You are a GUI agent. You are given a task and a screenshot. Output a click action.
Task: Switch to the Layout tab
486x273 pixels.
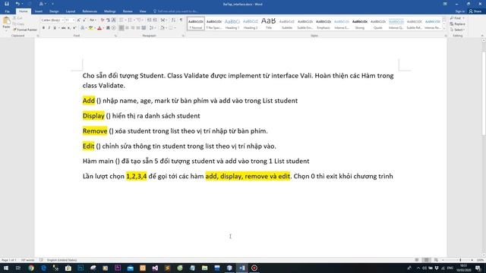point(71,11)
